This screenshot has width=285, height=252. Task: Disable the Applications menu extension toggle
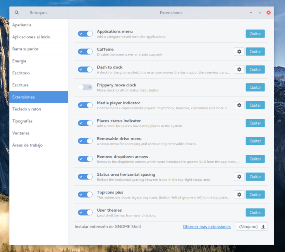[85, 34]
